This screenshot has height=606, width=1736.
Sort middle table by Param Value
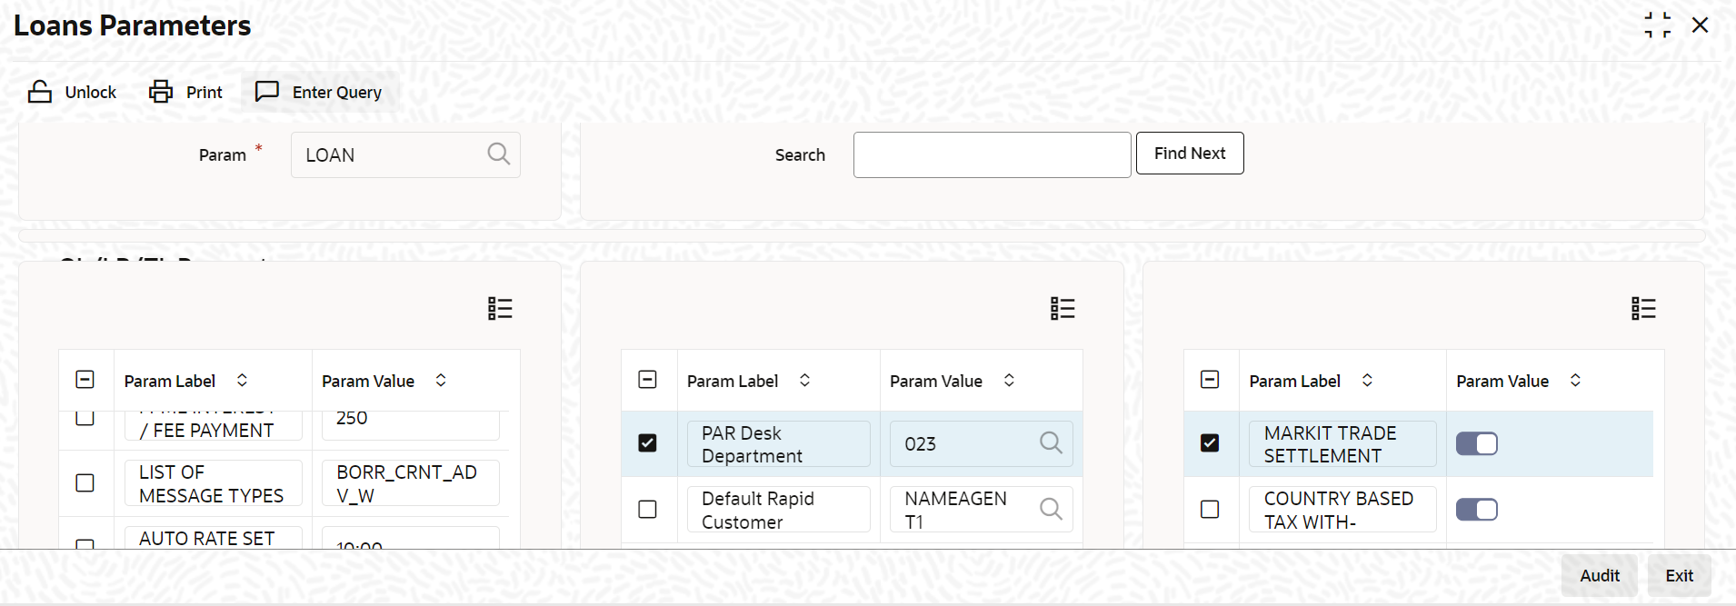(x=1009, y=381)
